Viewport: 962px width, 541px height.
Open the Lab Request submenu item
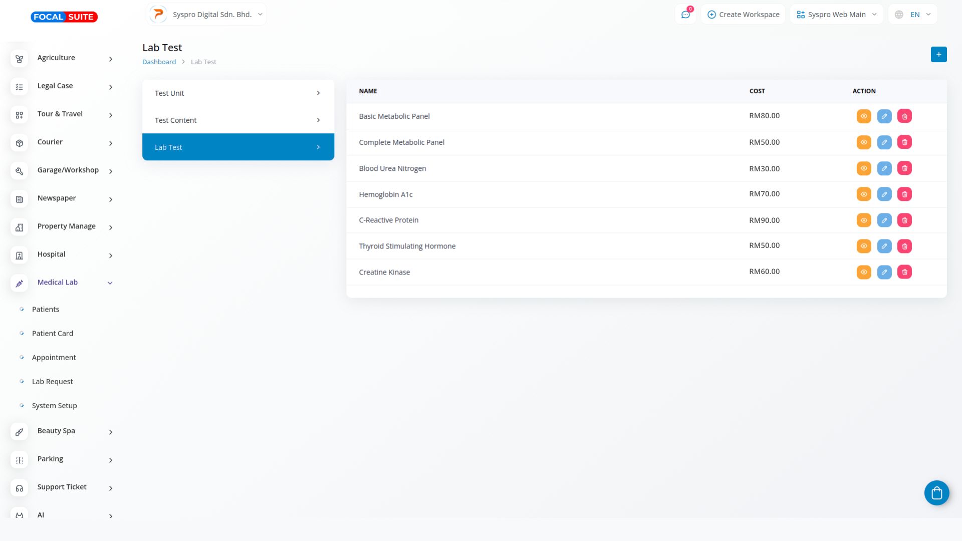click(52, 382)
